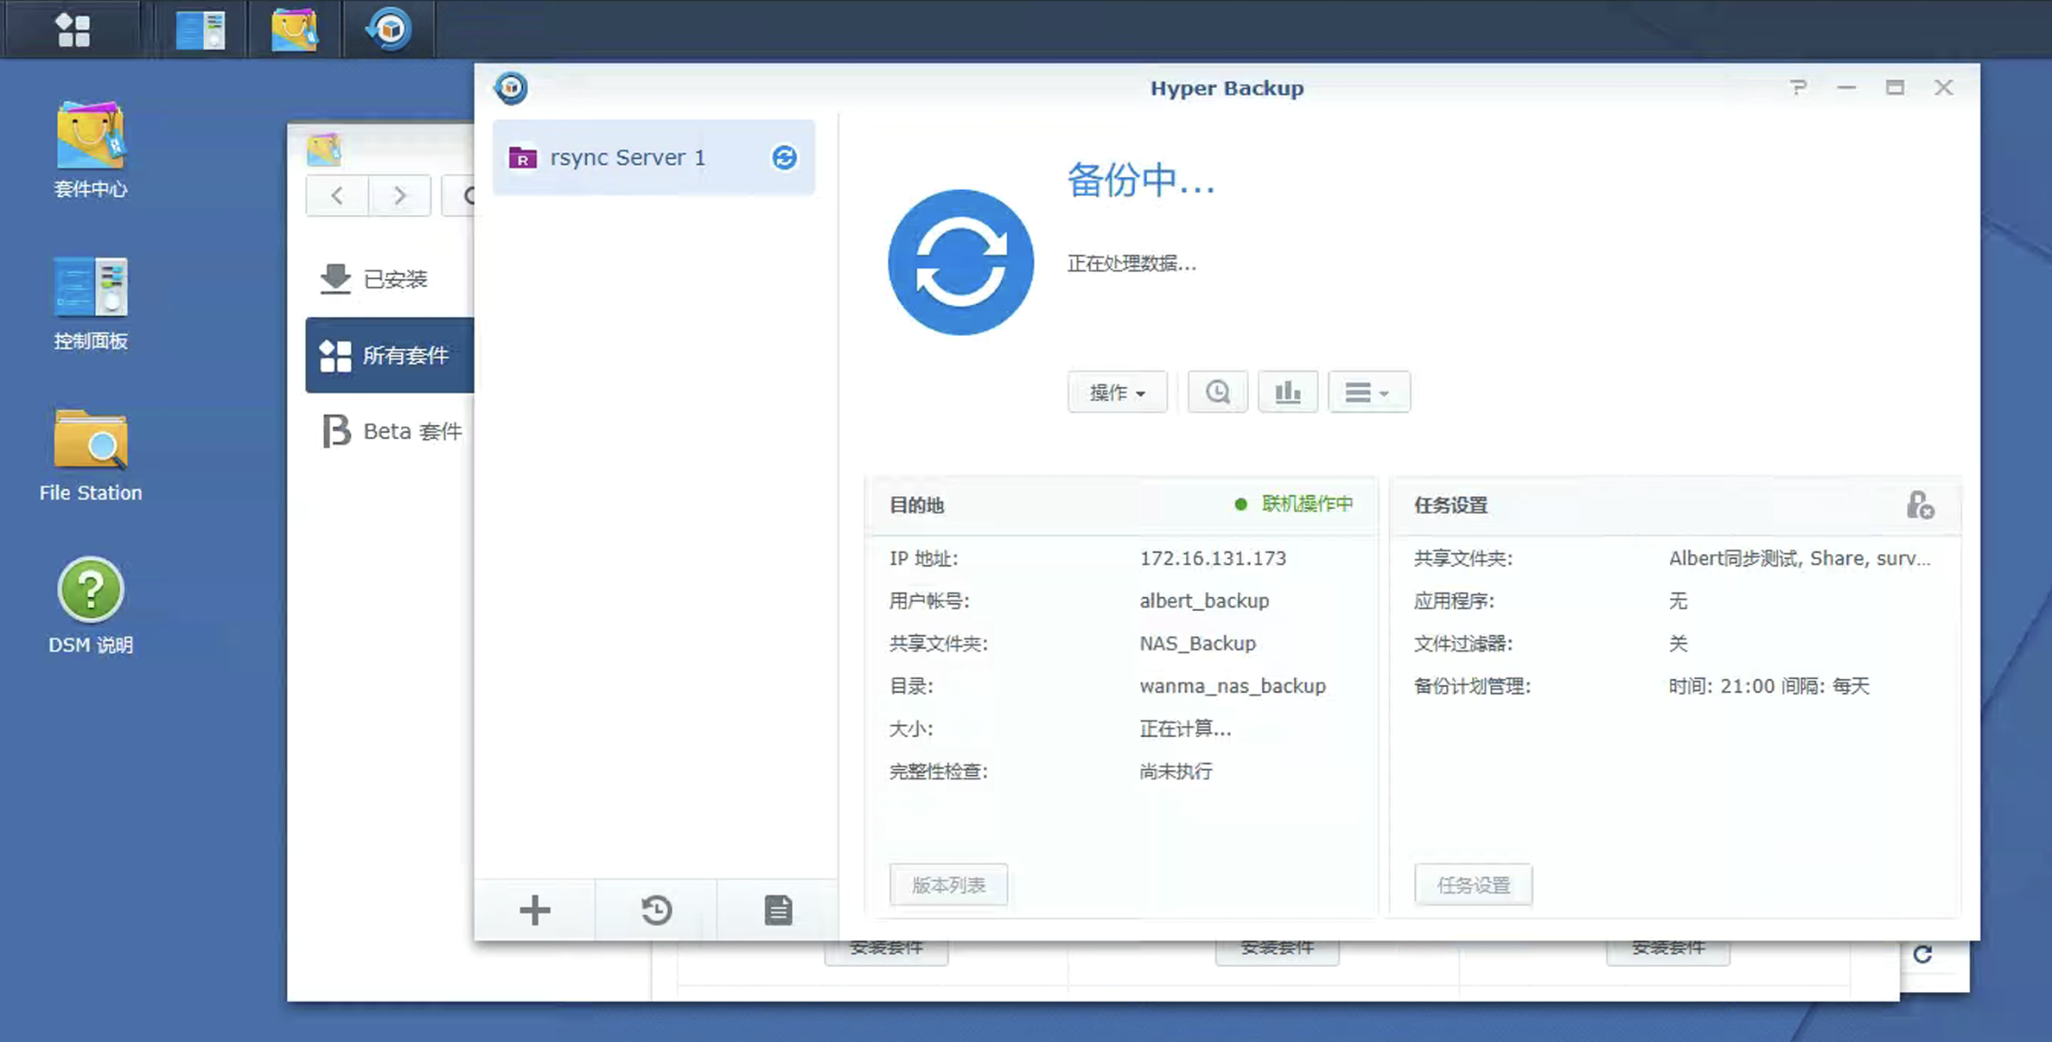Click the last 安装套件 button in Package Center
The width and height of the screenshot is (2052, 1042).
tap(1667, 950)
